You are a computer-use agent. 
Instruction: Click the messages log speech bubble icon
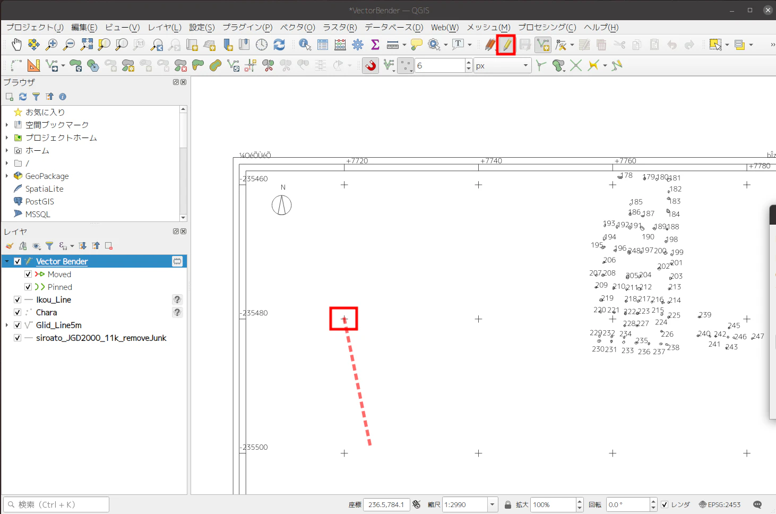pyautogui.click(x=757, y=504)
